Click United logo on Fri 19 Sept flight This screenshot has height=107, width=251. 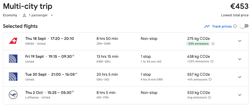coord(13,59)
